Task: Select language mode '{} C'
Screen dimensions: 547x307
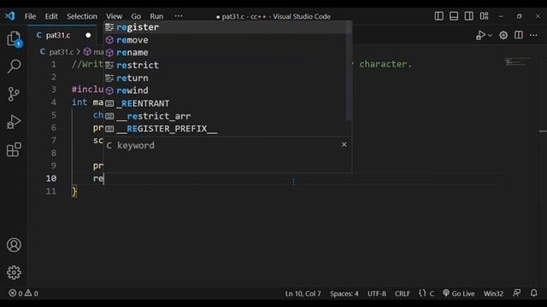Action: pos(426,293)
